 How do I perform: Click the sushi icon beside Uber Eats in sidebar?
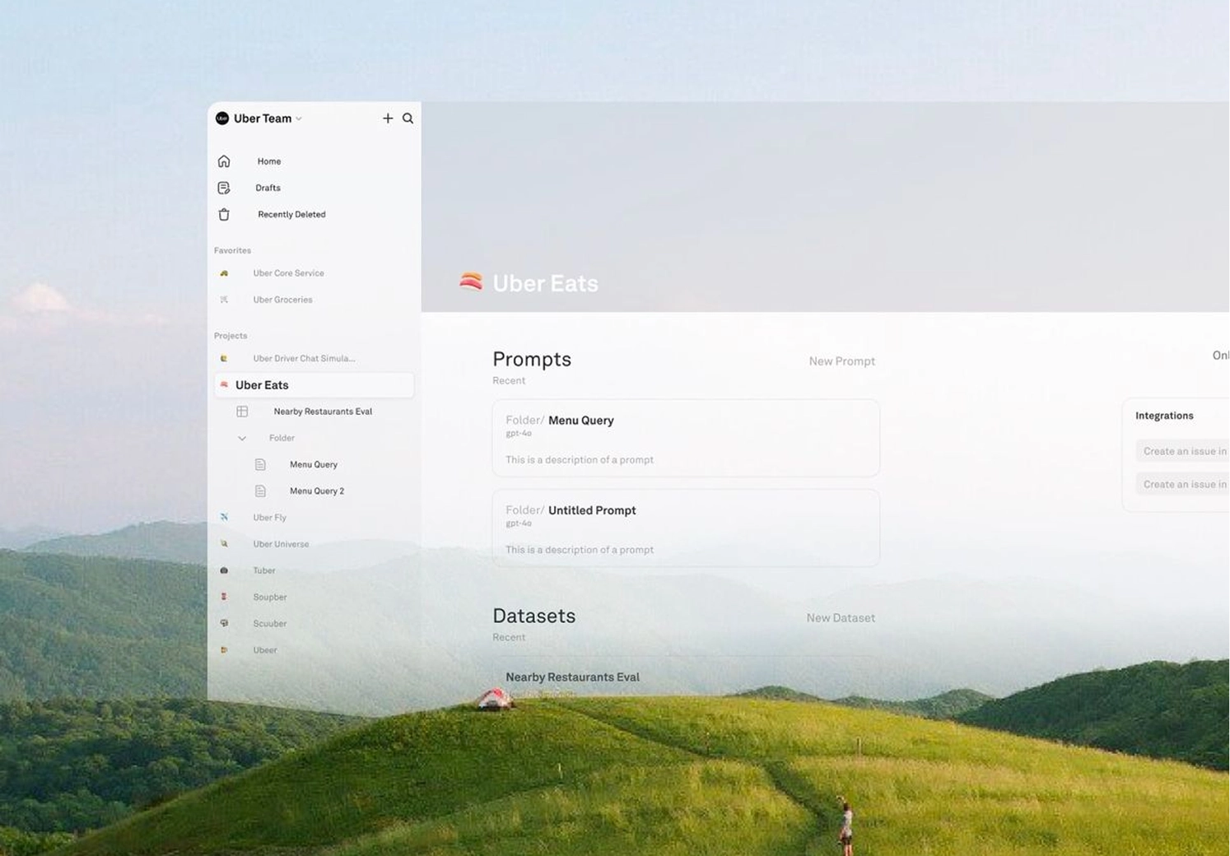pyautogui.click(x=224, y=384)
